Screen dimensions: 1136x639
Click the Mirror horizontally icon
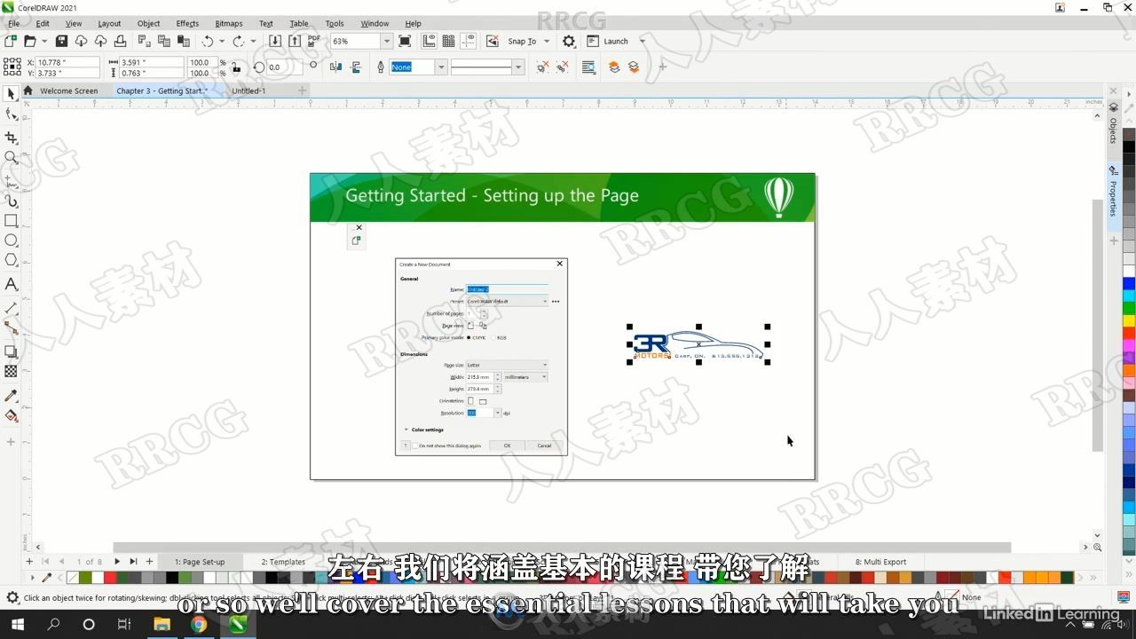pyautogui.click(x=335, y=67)
